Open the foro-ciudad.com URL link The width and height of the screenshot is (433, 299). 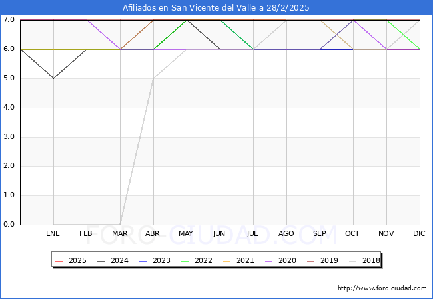pos(382,288)
